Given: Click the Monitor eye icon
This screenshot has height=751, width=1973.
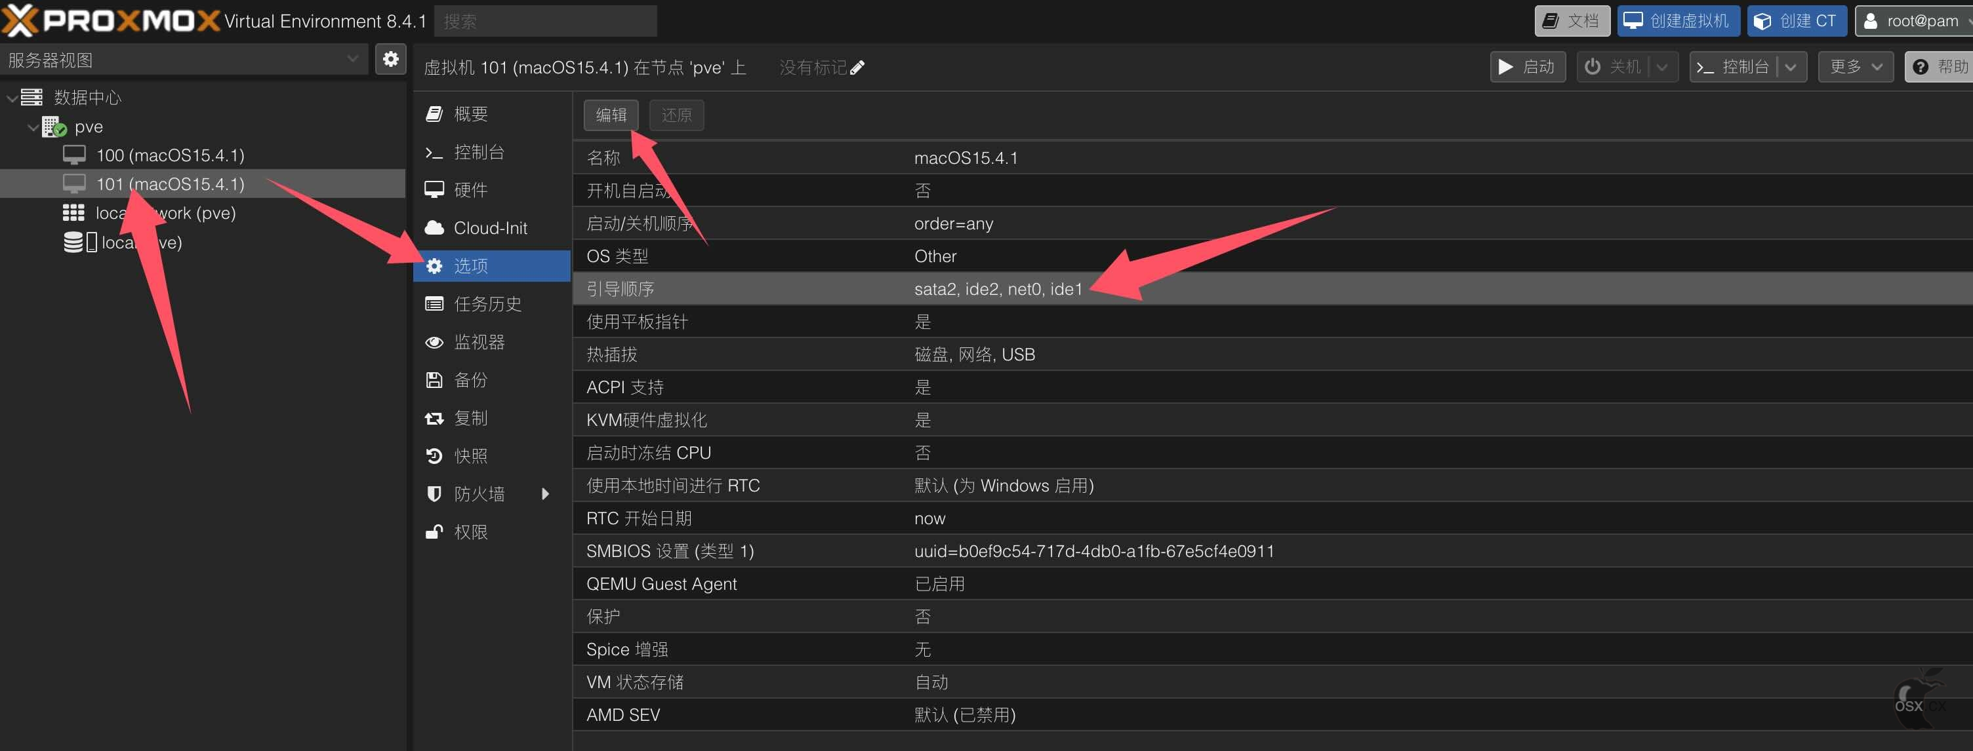Looking at the screenshot, I should 434,342.
